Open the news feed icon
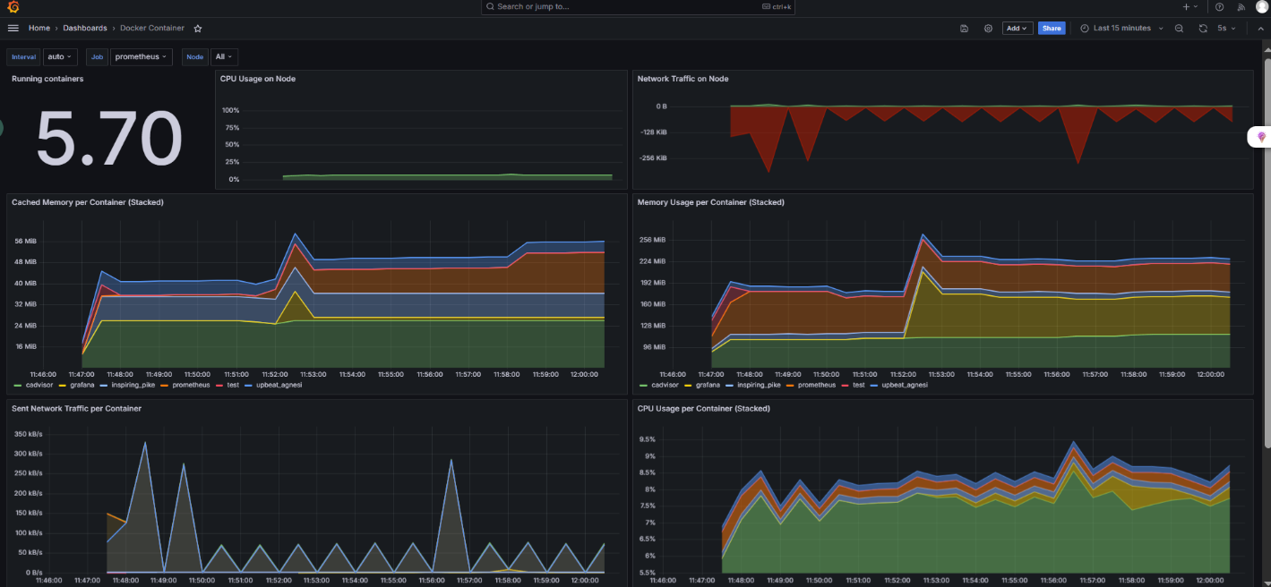This screenshot has height=587, width=1271. (x=1241, y=7)
